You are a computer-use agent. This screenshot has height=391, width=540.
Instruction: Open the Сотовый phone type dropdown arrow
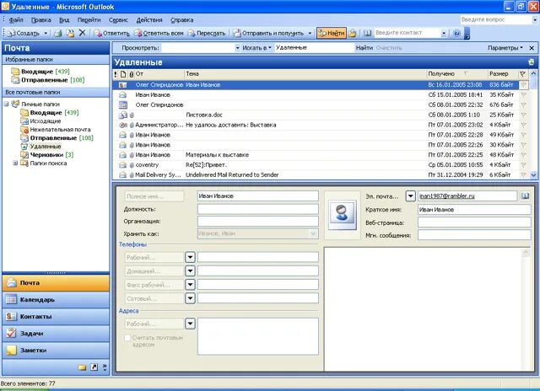coord(190,298)
